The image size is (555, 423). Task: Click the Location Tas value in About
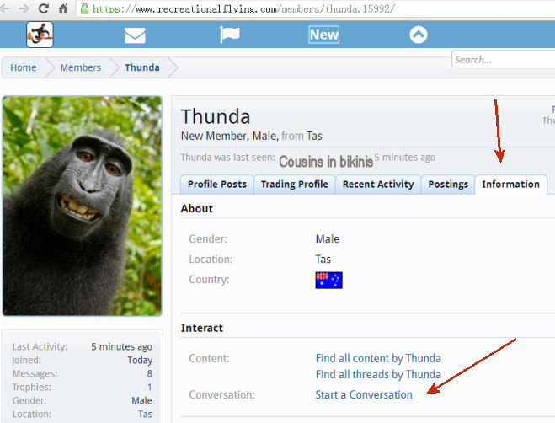tap(323, 260)
